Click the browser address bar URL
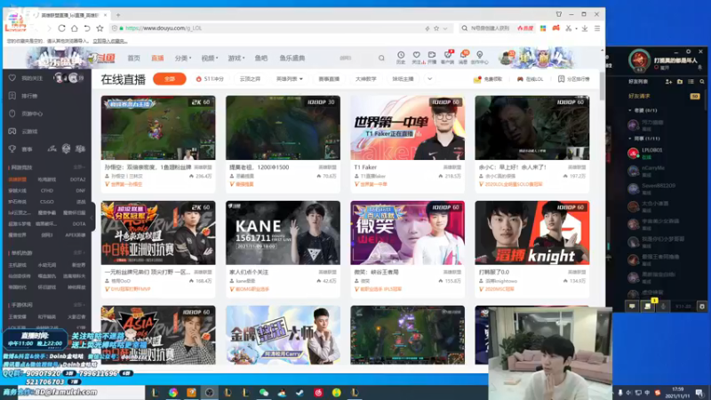Screen dimensions: 711x400 click(164, 28)
